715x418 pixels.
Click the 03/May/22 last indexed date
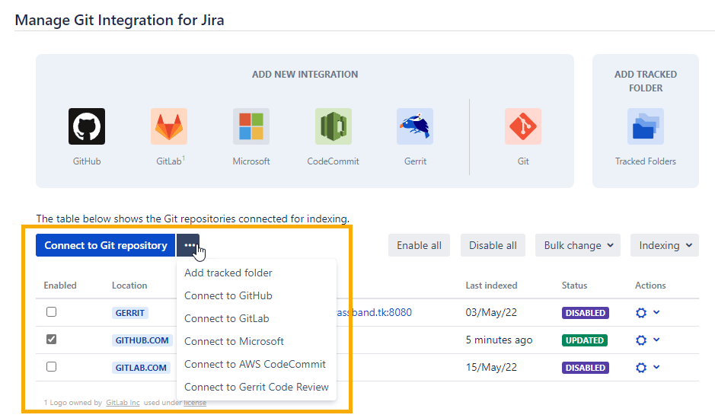[x=491, y=313]
